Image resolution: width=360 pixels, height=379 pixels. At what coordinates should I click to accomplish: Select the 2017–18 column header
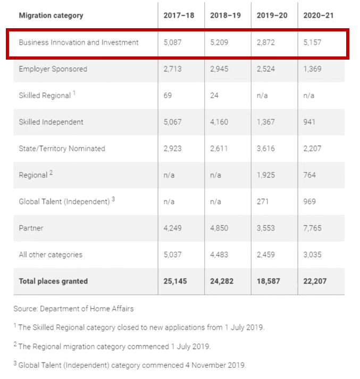pyautogui.click(x=179, y=15)
